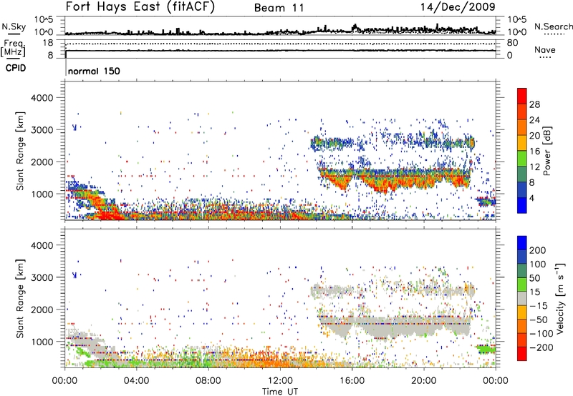Click the "N.Sky" legend label
This screenshot has height=396, width=573.
[14, 26]
